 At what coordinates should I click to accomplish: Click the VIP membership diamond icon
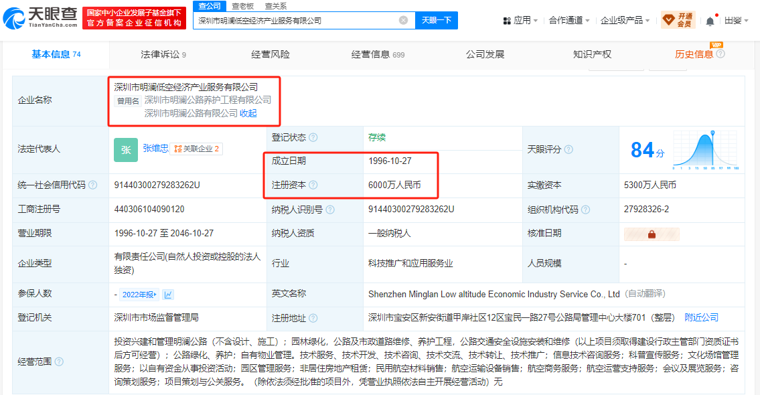pos(669,20)
